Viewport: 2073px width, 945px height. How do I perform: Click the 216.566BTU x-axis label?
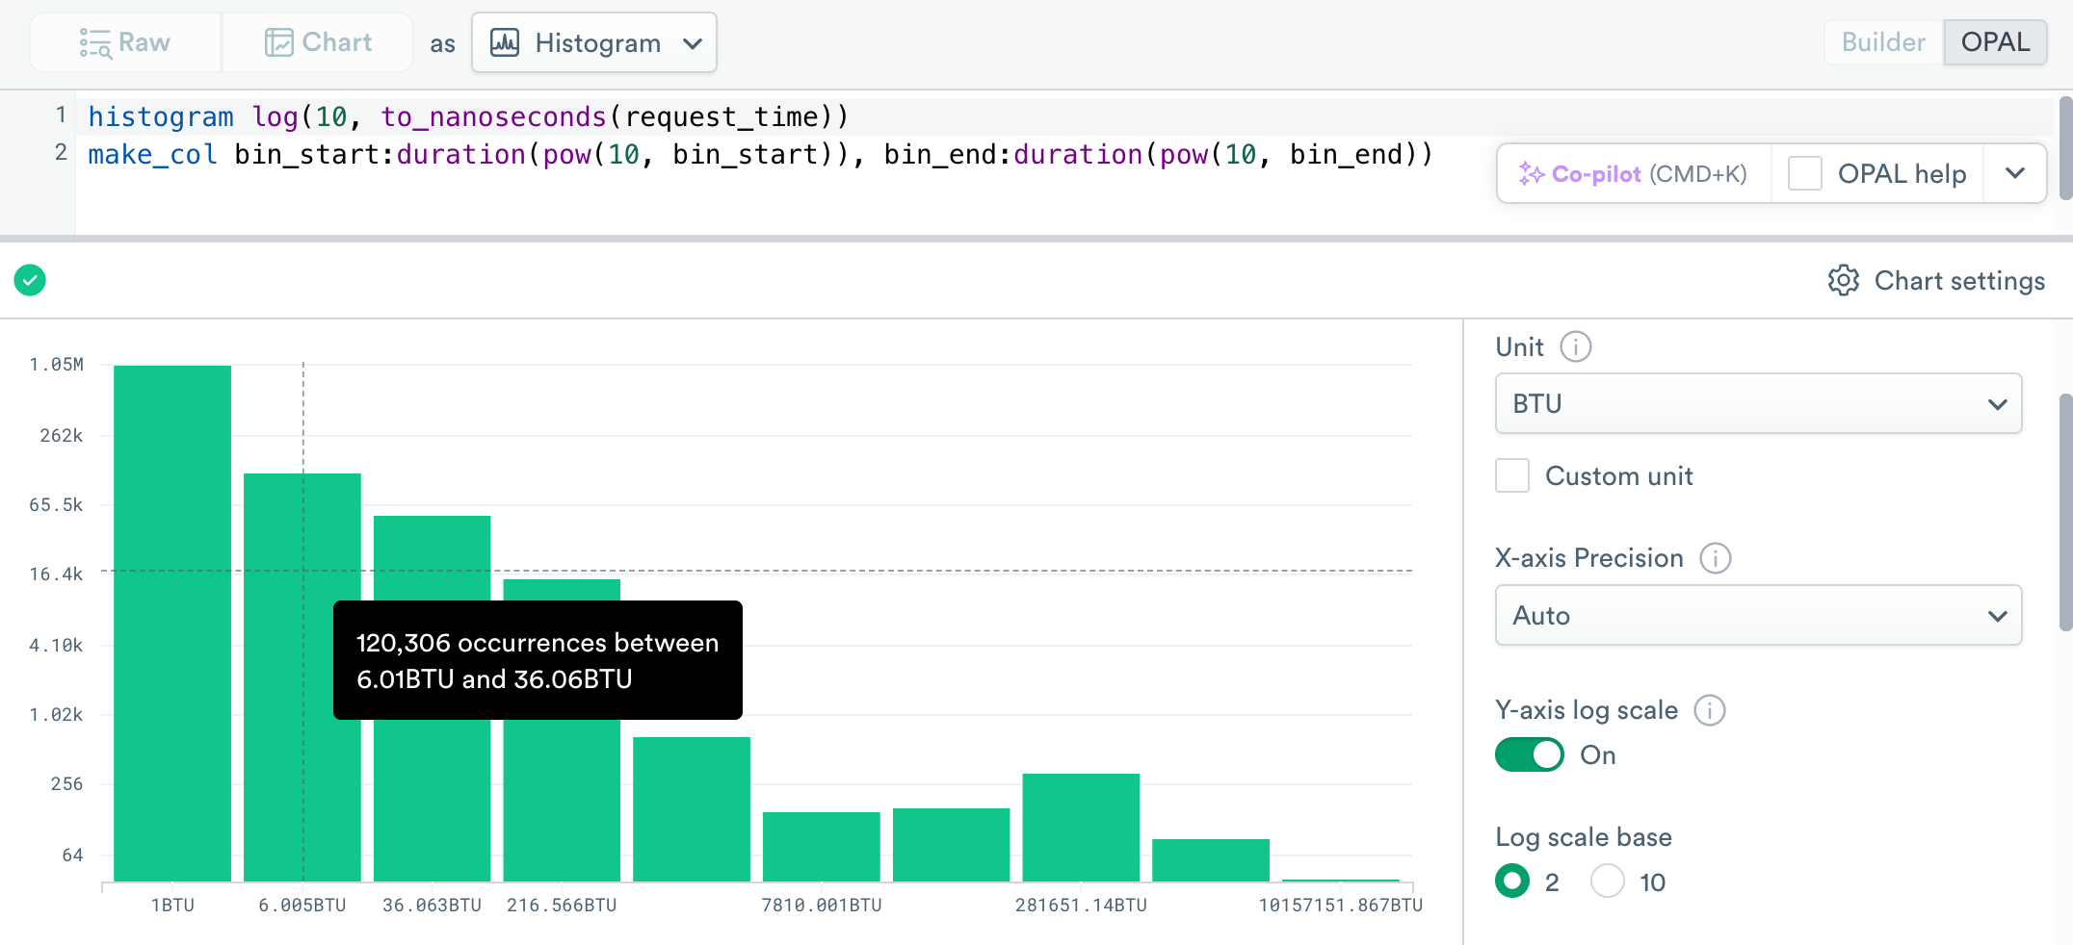[562, 905]
